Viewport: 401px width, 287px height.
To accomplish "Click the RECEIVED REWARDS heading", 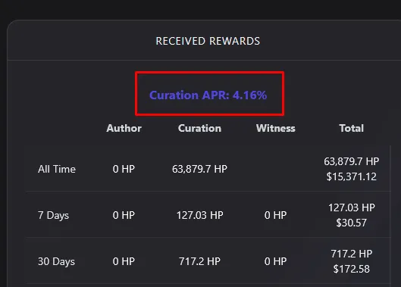I will 208,41.
